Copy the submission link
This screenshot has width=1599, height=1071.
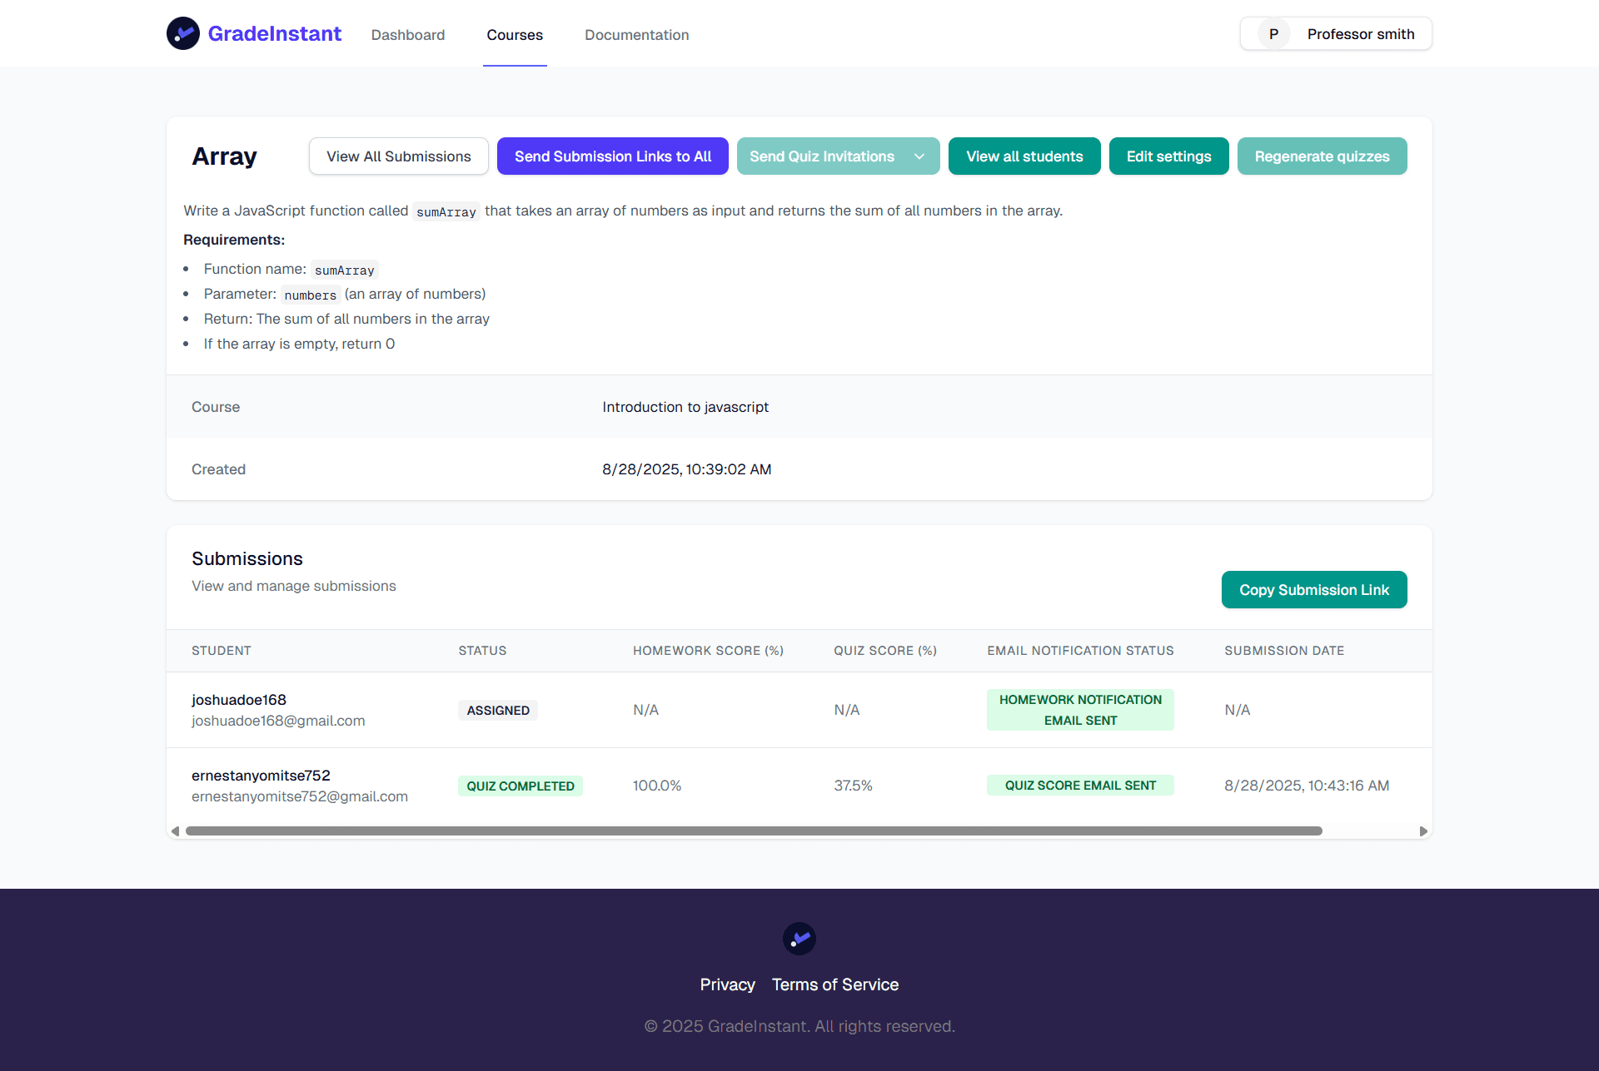[1313, 590]
